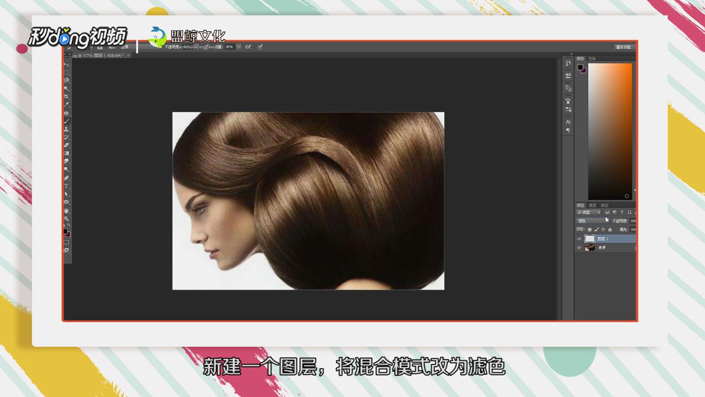Open the Properties panel icon
705x397 pixels.
tap(568, 76)
